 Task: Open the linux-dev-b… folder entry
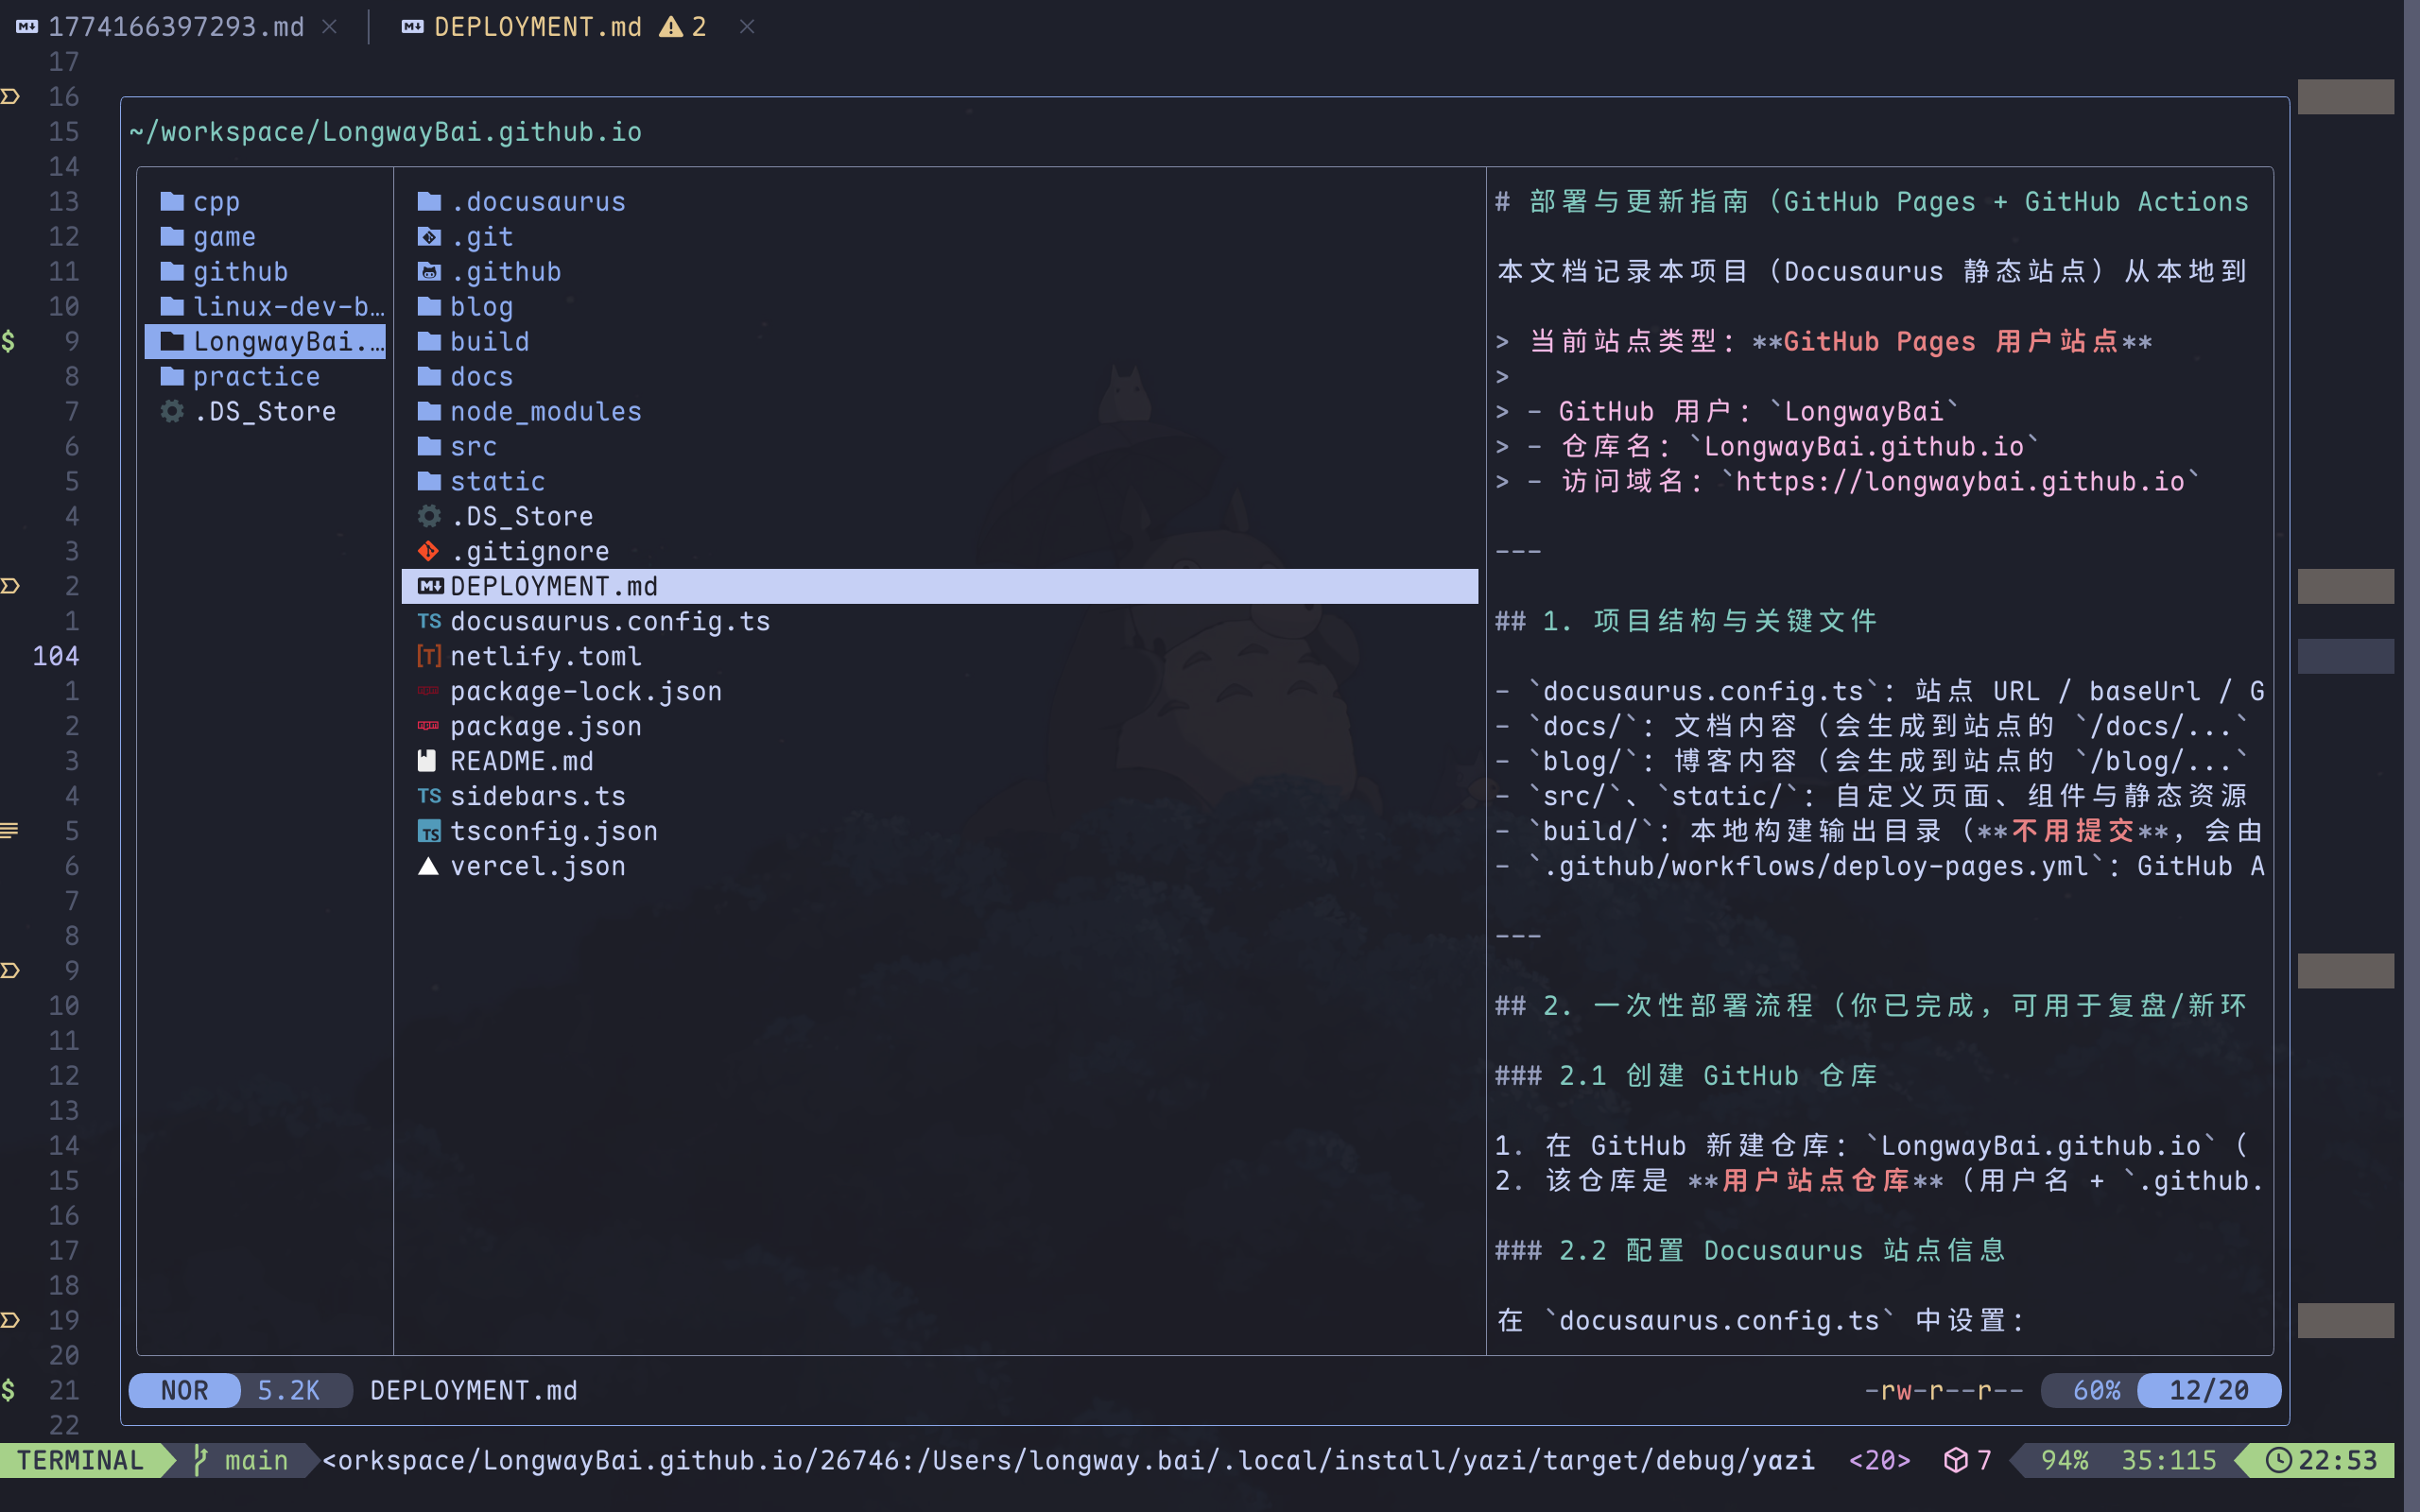click(x=287, y=307)
